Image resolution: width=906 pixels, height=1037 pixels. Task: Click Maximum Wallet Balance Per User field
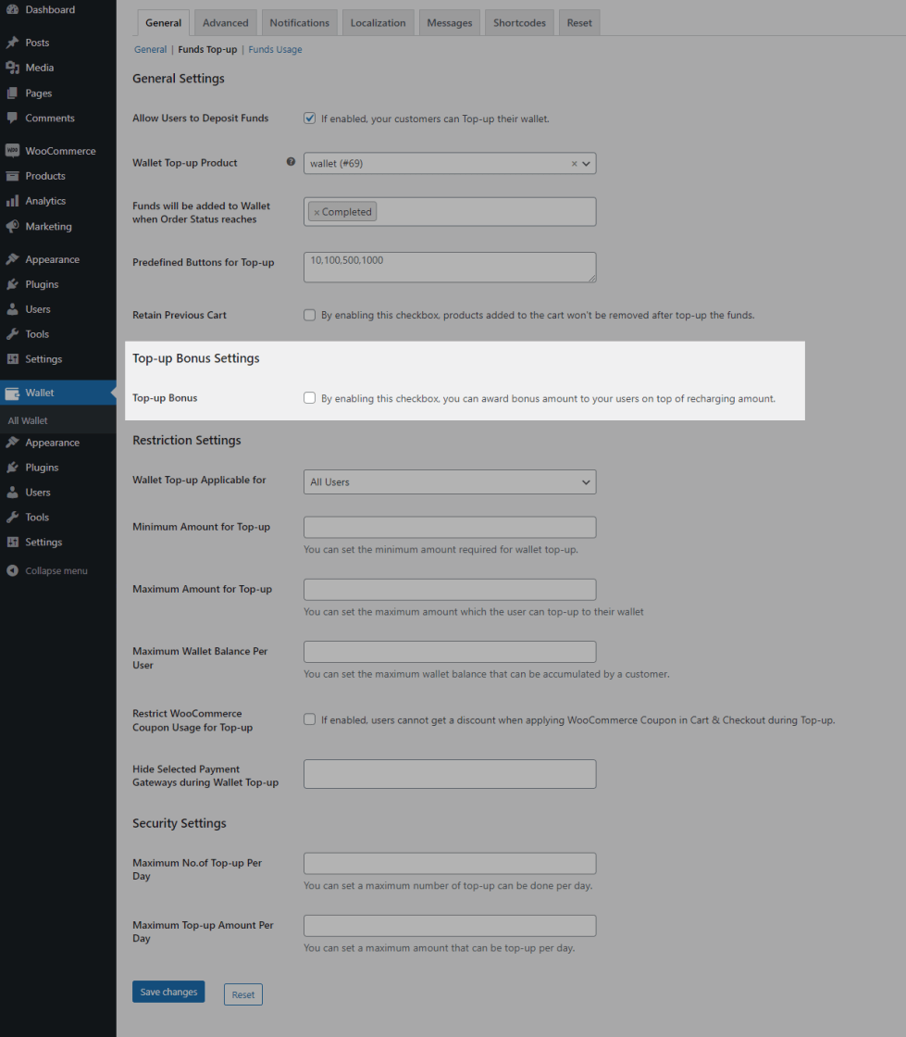coord(450,652)
